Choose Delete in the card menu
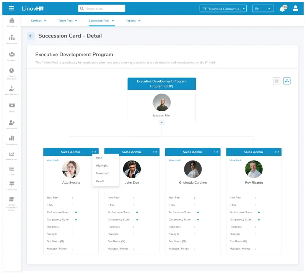The width and height of the screenshot is (306, 274). 100,181
